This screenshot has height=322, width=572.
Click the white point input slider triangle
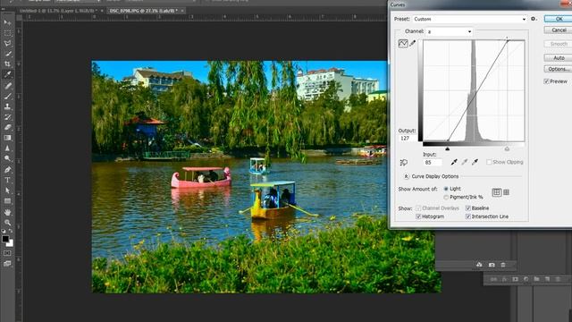tap(507, 149)
